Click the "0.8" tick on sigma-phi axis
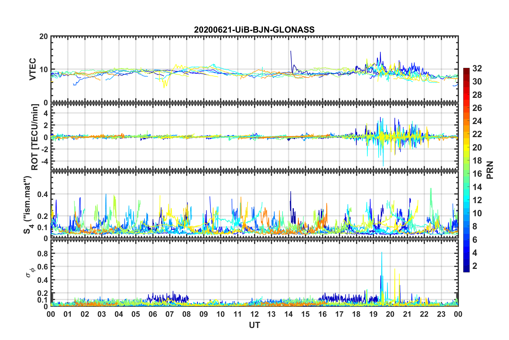Image resolution: width=509 pixels, height=340 pixels. pos(43,253)
